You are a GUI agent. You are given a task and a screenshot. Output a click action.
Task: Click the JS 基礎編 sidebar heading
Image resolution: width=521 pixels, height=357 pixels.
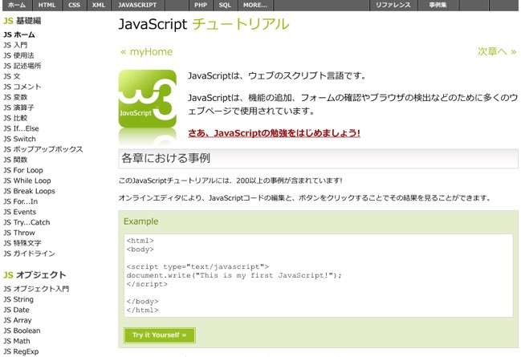tap(22, 21)
